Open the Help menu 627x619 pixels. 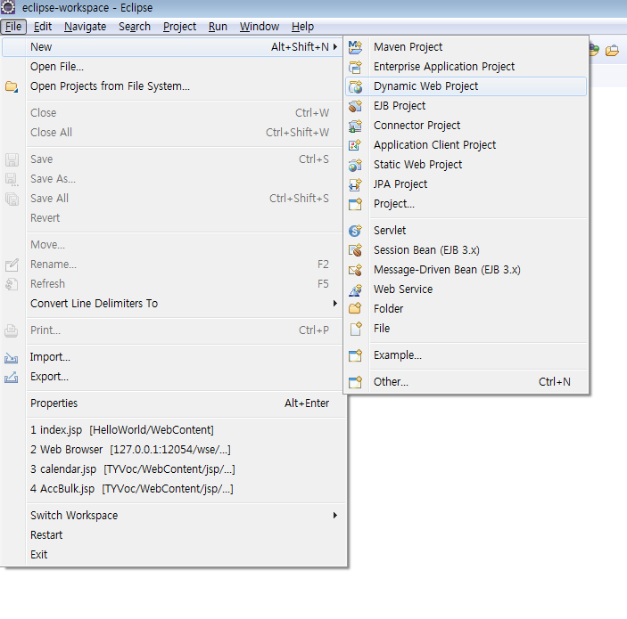click(x=302, y=27)
